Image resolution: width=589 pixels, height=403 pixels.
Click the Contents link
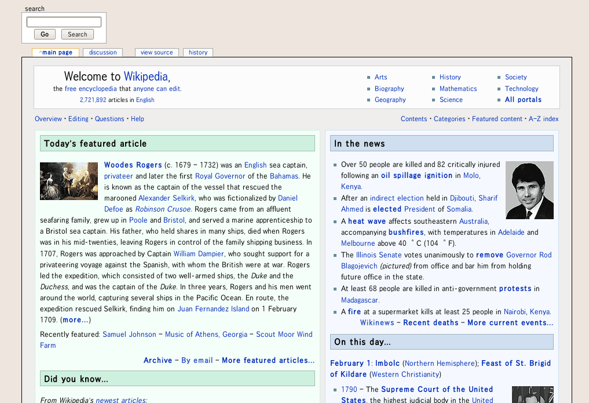pos(414,118)
